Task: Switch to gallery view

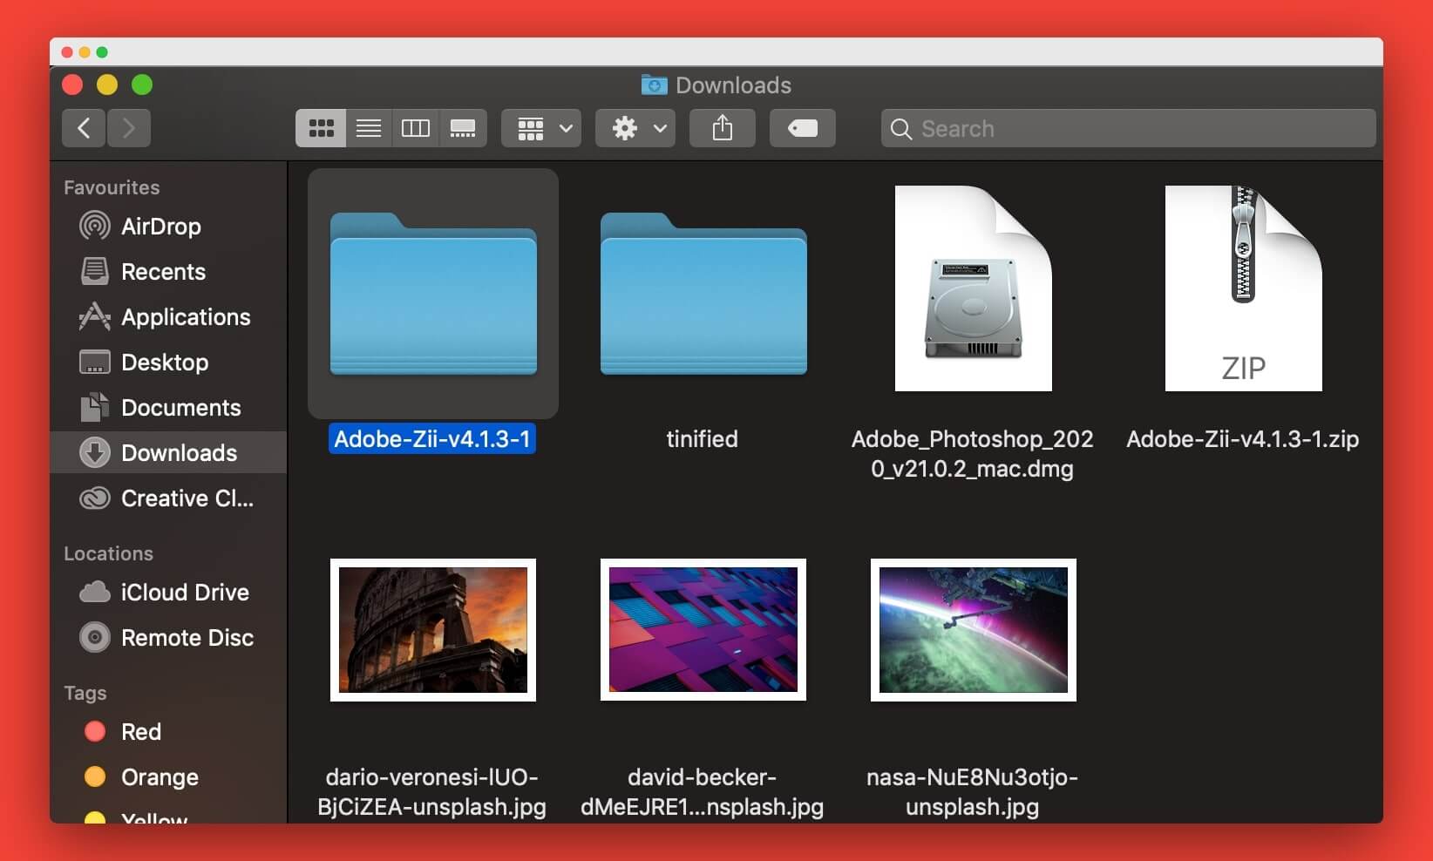Action: (463, 128)
